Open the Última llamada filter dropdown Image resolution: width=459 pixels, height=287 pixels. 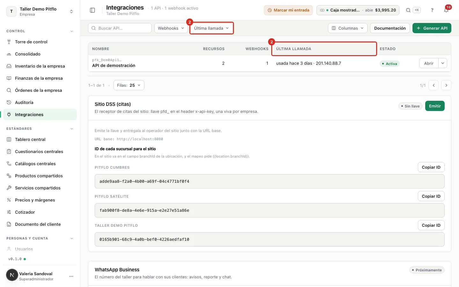[211, 28]
